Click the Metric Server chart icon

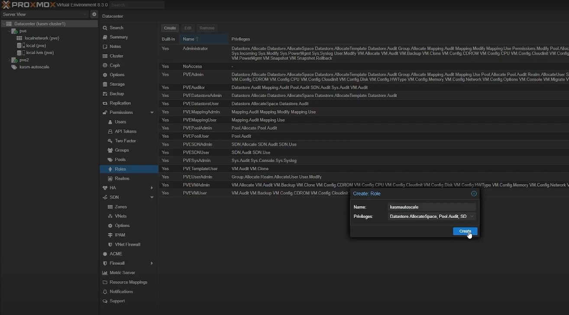pyautogui.click(x=105, y=273)
